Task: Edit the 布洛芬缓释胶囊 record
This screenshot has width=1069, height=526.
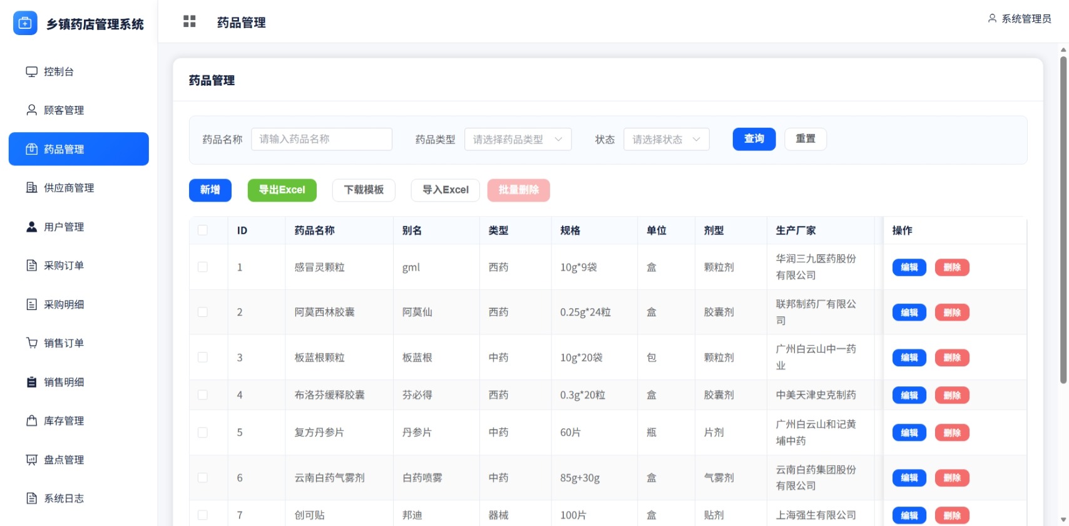Action: pyautogui.click(x=909, y=395)
